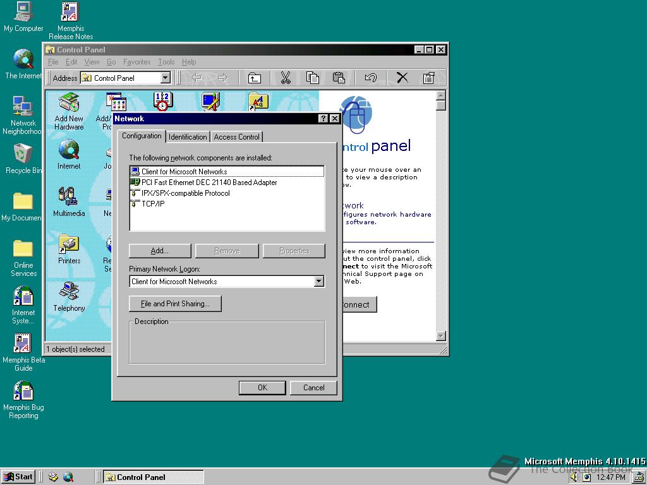This screenshot has width=647, height=485.
Task: Open the Tools menu
Action: pos(166,62)
